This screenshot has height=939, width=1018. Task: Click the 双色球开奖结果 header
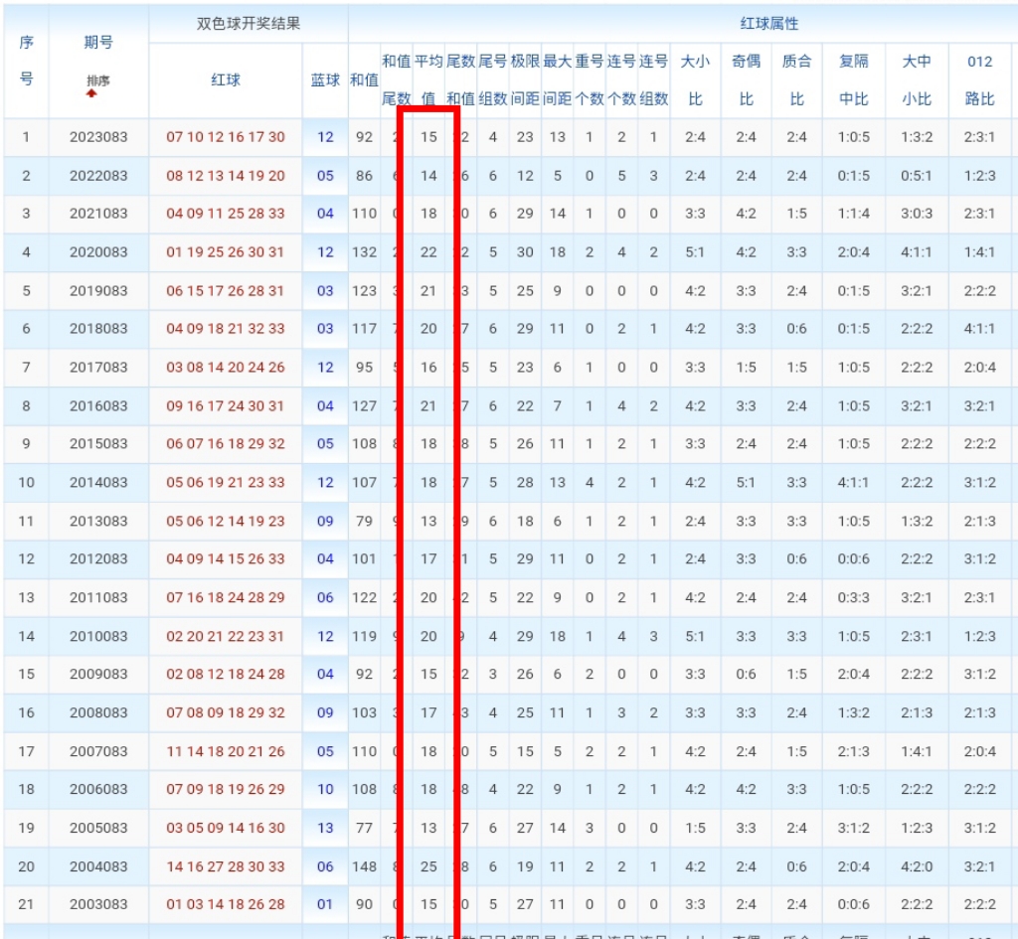(249, 24)
